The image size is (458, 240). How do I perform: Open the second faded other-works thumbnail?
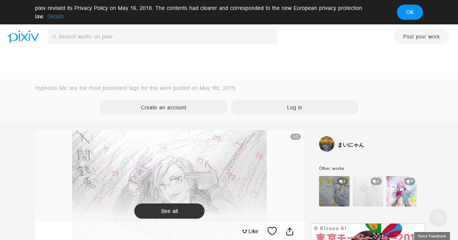point(368,191)
